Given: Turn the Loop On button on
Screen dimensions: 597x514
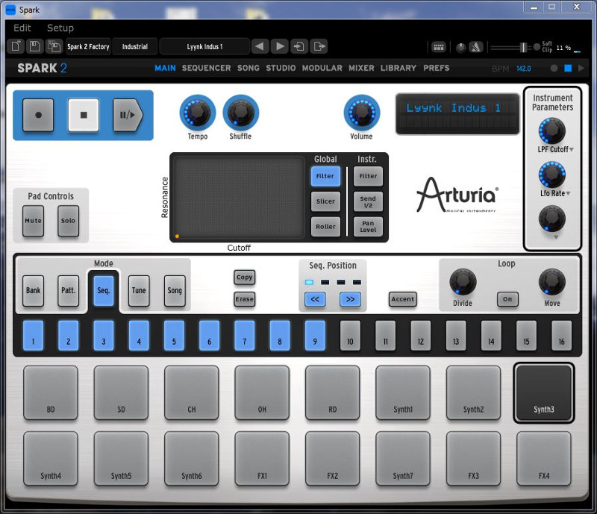Looking at the screenshot, I should (x=507, y=299).
